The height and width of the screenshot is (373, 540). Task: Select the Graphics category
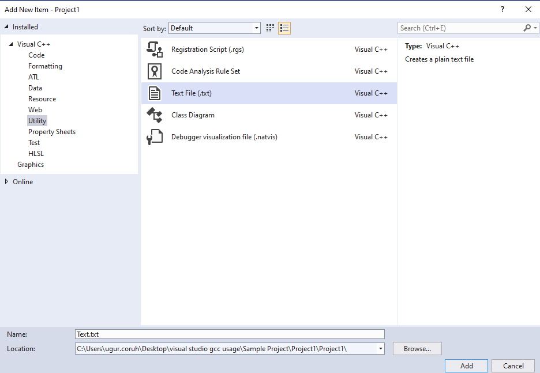point(31,165)
